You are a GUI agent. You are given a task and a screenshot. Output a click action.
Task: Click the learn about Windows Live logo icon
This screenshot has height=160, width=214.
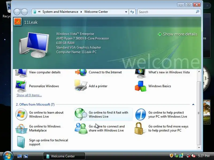(x=21, y=114)
